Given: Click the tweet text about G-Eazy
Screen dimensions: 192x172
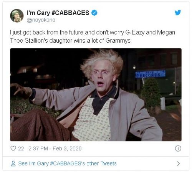Looking at the screenshot, I should 93,36.
